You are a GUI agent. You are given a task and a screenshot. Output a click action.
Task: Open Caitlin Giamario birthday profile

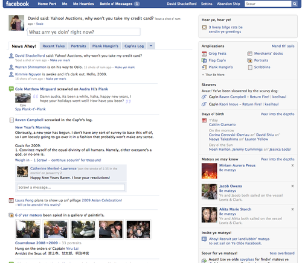point(222,125)
